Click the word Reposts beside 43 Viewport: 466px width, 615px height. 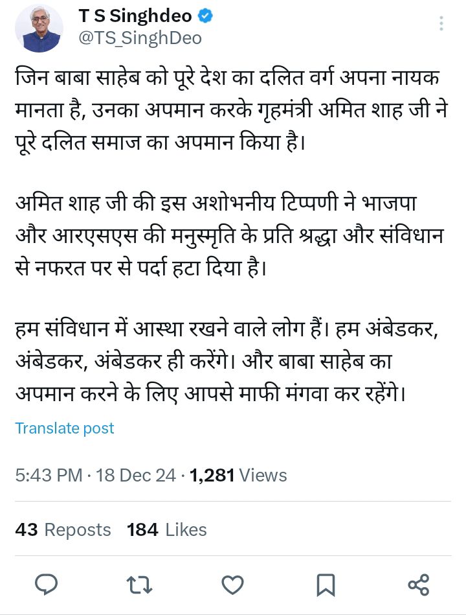(78, 529)
